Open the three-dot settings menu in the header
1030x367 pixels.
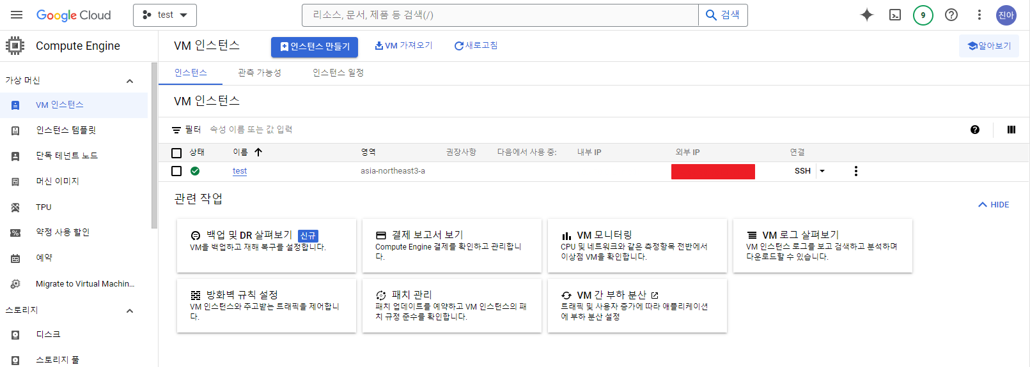(x=979, y=15)
